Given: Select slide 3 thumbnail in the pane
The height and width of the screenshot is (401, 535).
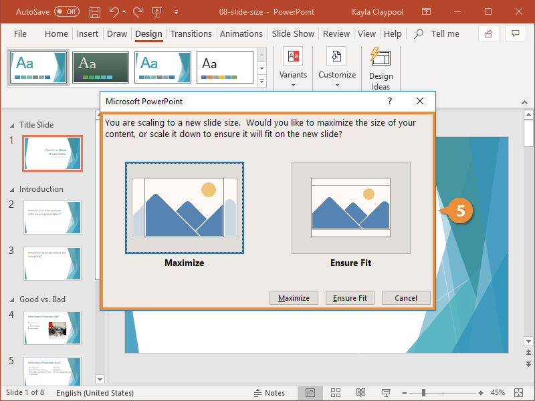Looking at the screenshot, I should pos(52,263).
